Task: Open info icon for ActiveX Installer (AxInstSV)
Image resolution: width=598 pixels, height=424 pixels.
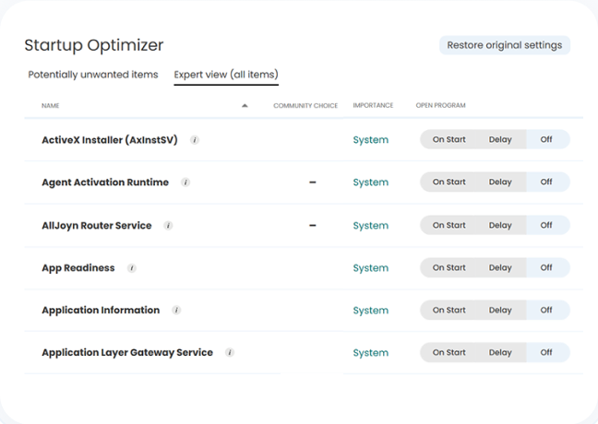Action: 195,140
